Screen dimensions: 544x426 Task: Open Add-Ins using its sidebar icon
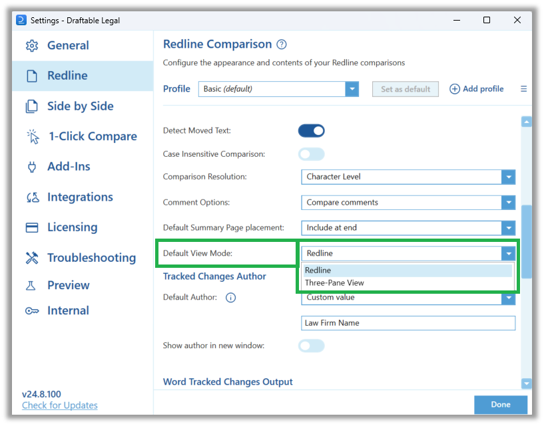click(31, 166)
